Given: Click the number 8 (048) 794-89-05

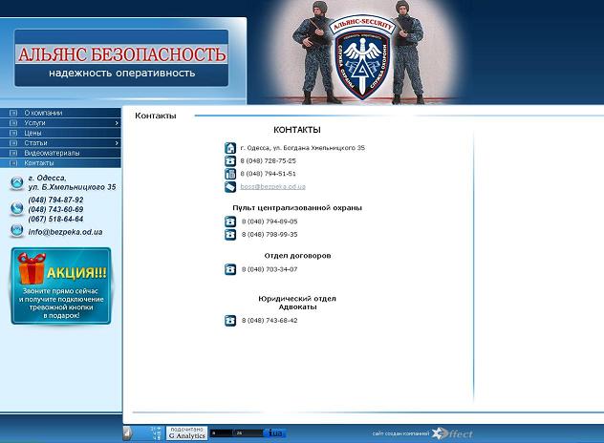Looking at the screenshot, I should tap(270, 221).
